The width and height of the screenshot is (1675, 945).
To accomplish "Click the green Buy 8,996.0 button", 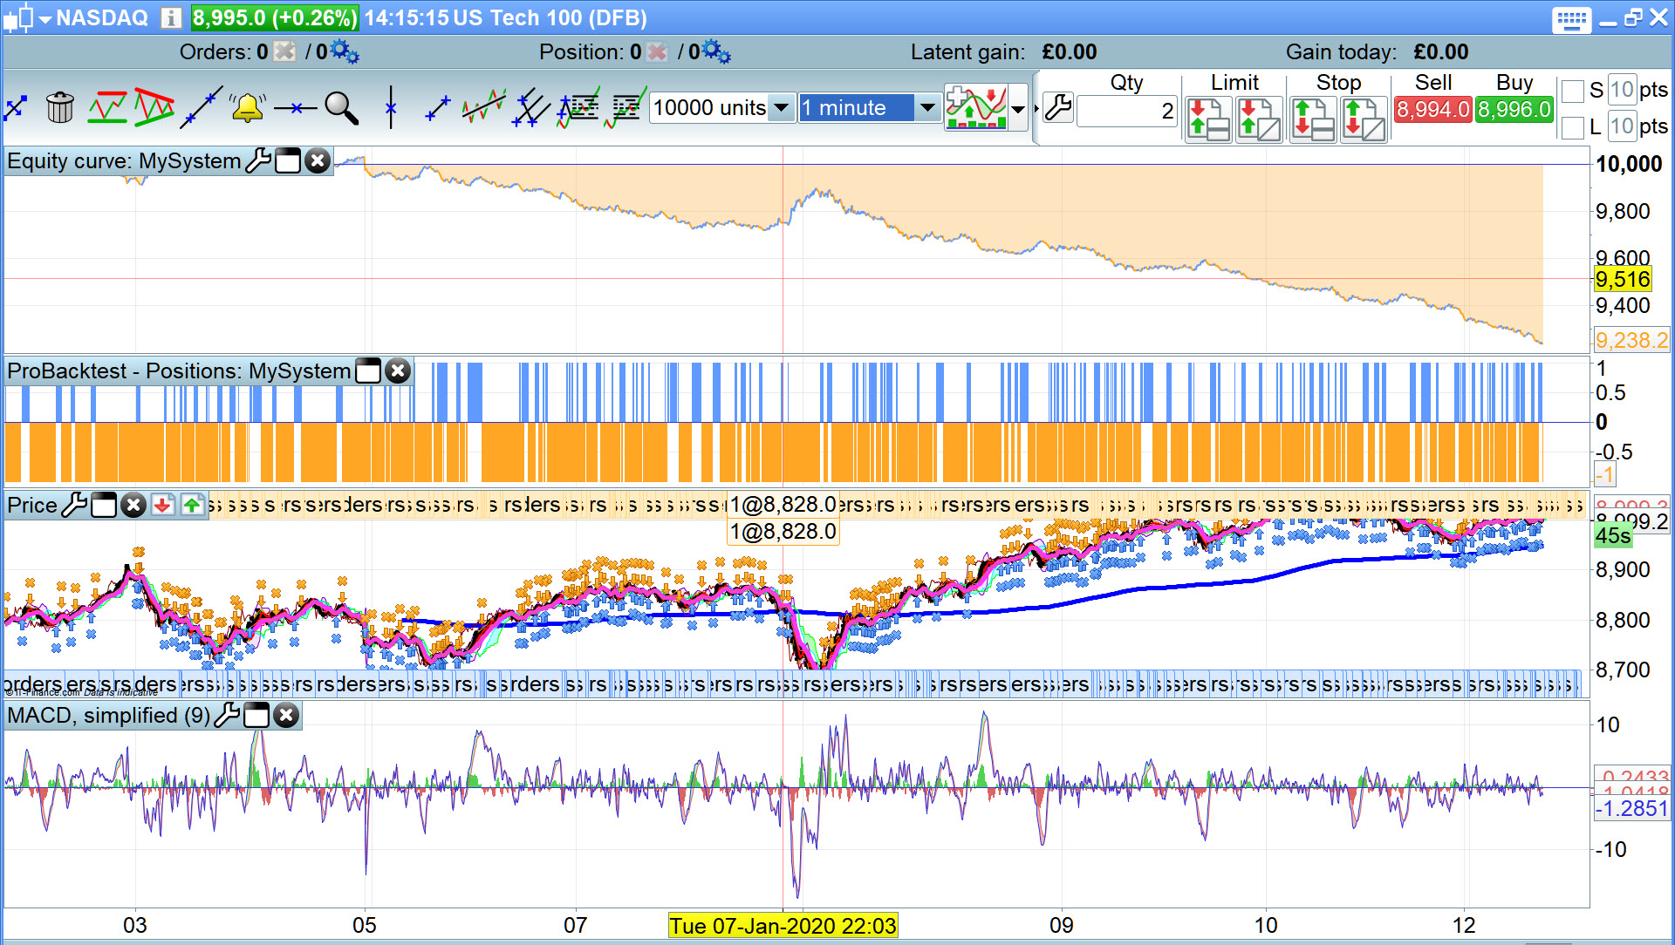I will tap(1514, 110).
